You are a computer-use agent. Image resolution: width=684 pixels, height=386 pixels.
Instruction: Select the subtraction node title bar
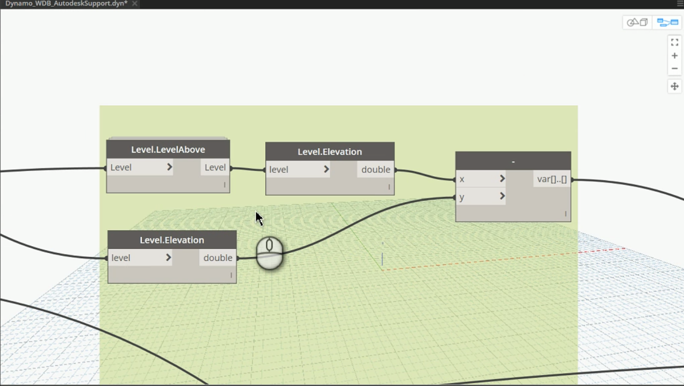[x=513, y=161]
